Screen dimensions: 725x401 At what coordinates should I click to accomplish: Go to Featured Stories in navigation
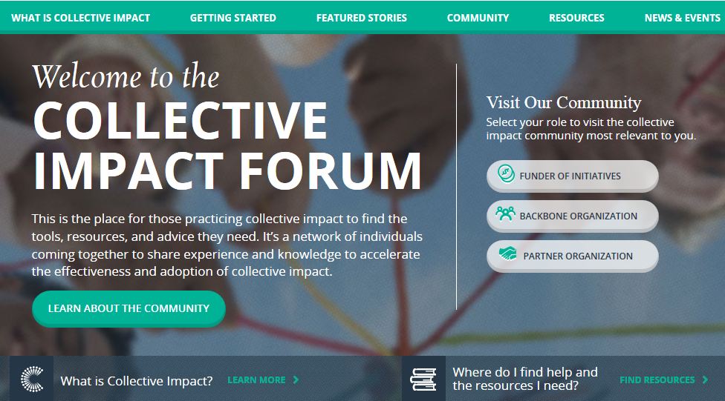(362, 18)
